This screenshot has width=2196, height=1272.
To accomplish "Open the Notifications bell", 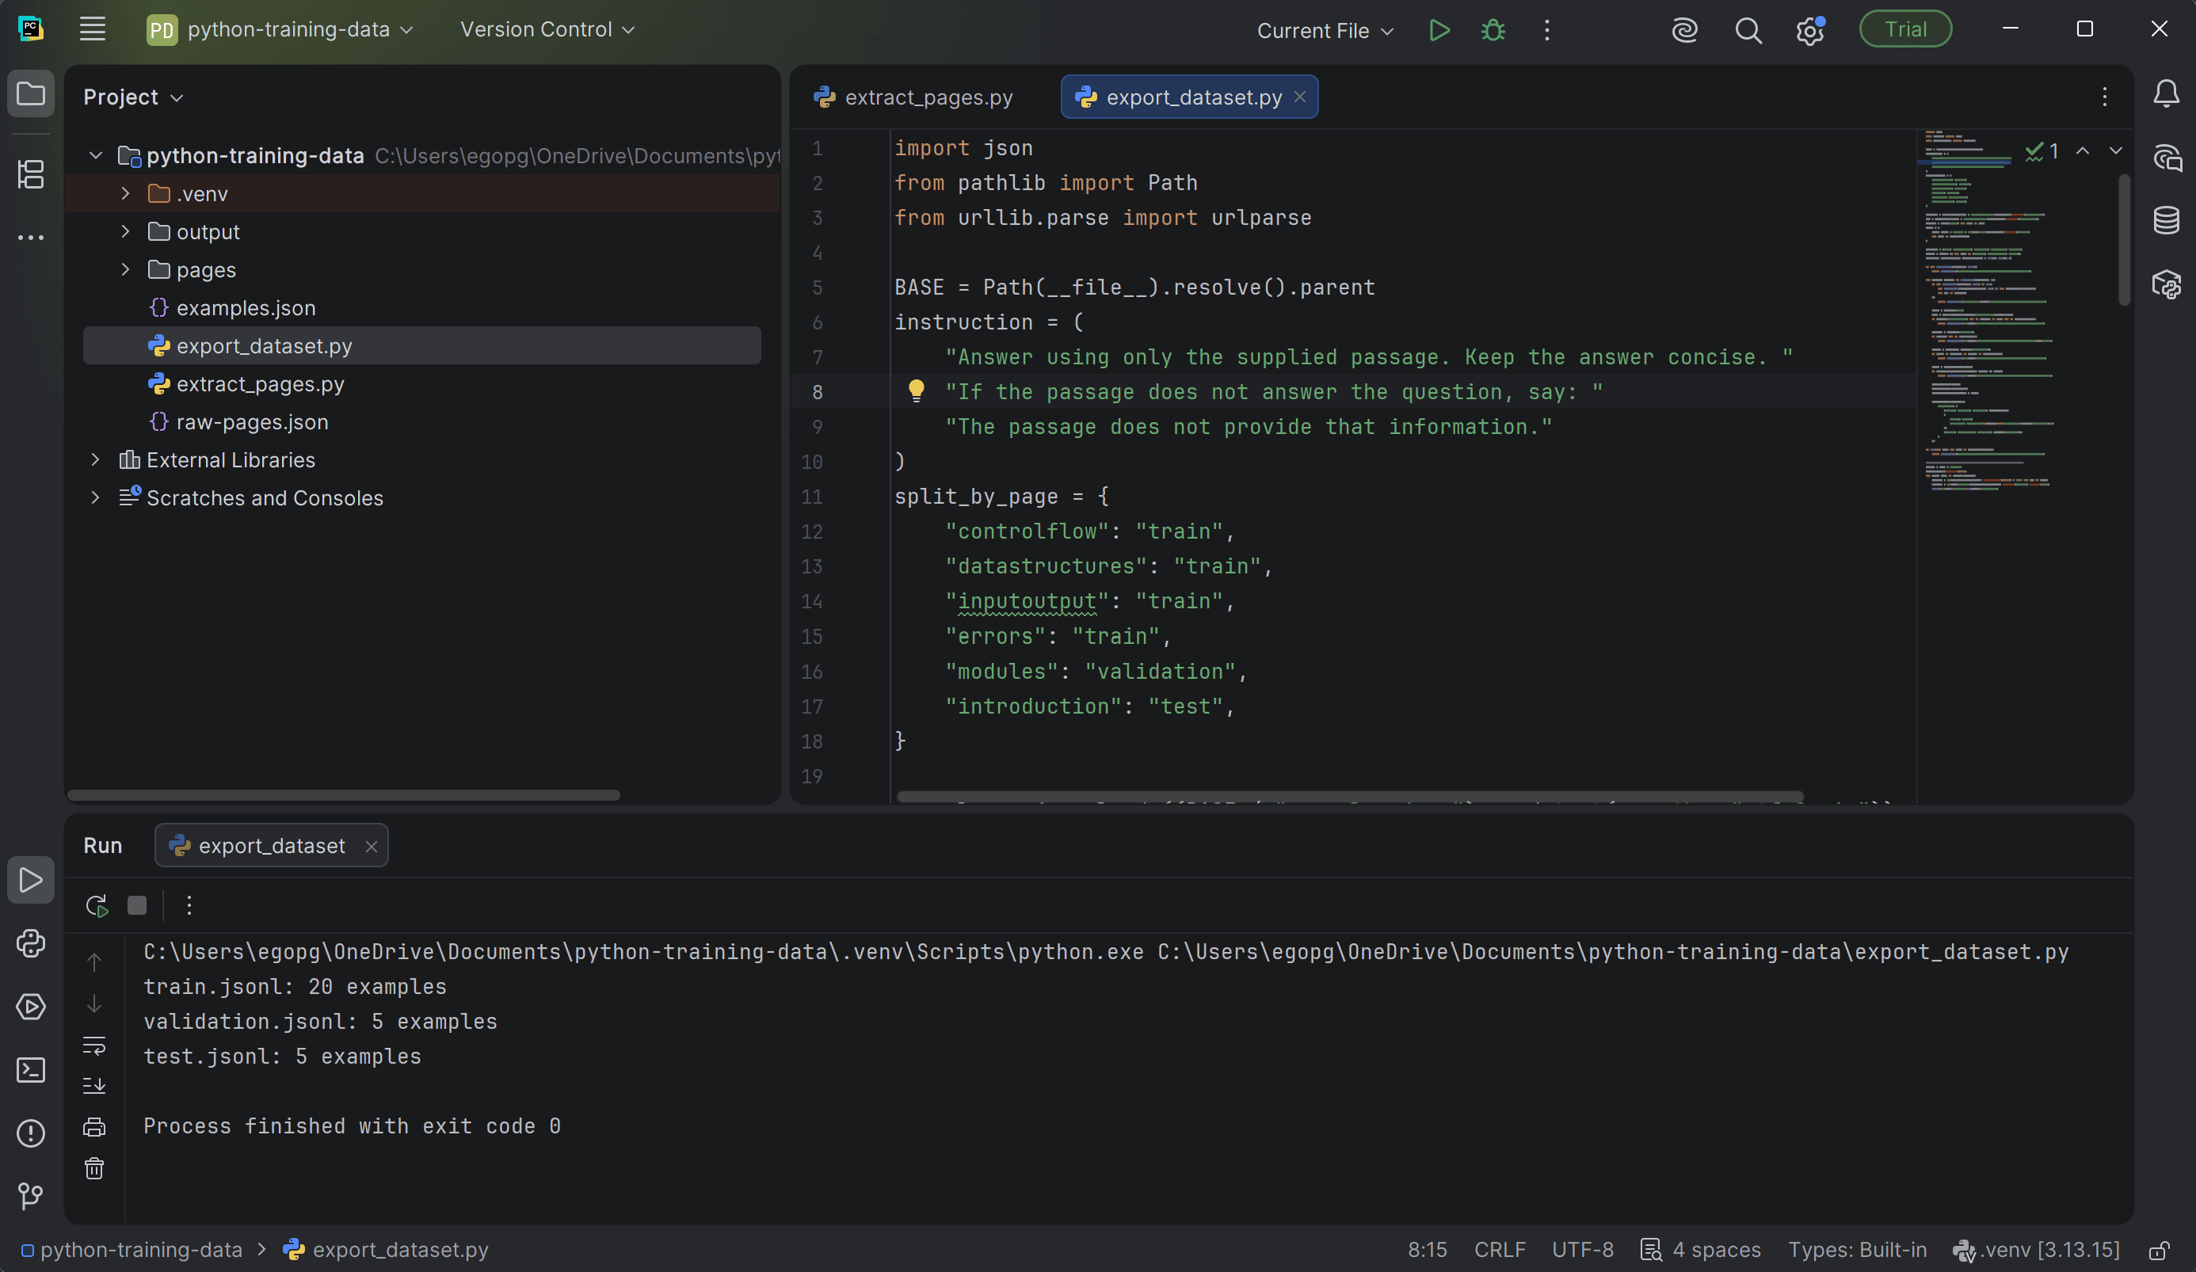I will 2167,93.
